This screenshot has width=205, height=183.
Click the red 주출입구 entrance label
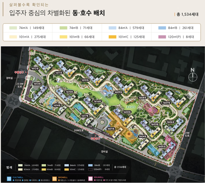96,139
